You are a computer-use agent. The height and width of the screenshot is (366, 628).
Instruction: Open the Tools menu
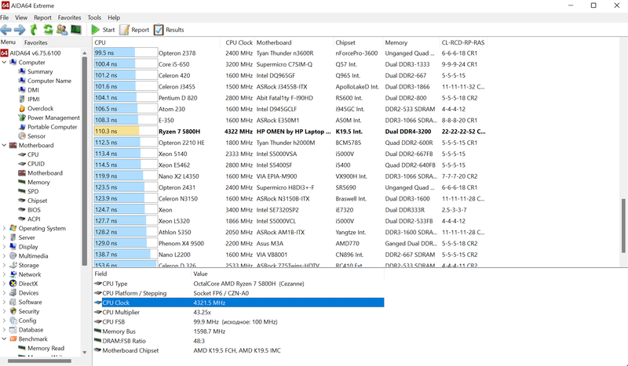coord(94,17)
